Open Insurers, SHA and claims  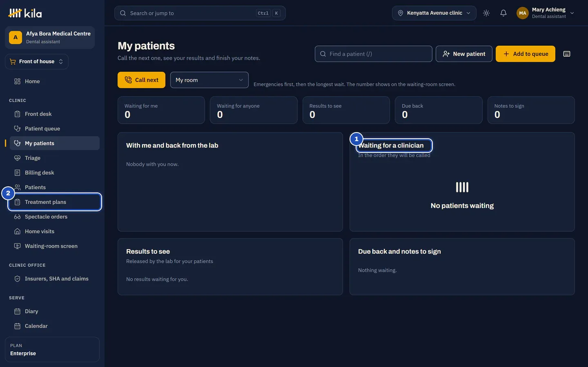click(55, 279)
